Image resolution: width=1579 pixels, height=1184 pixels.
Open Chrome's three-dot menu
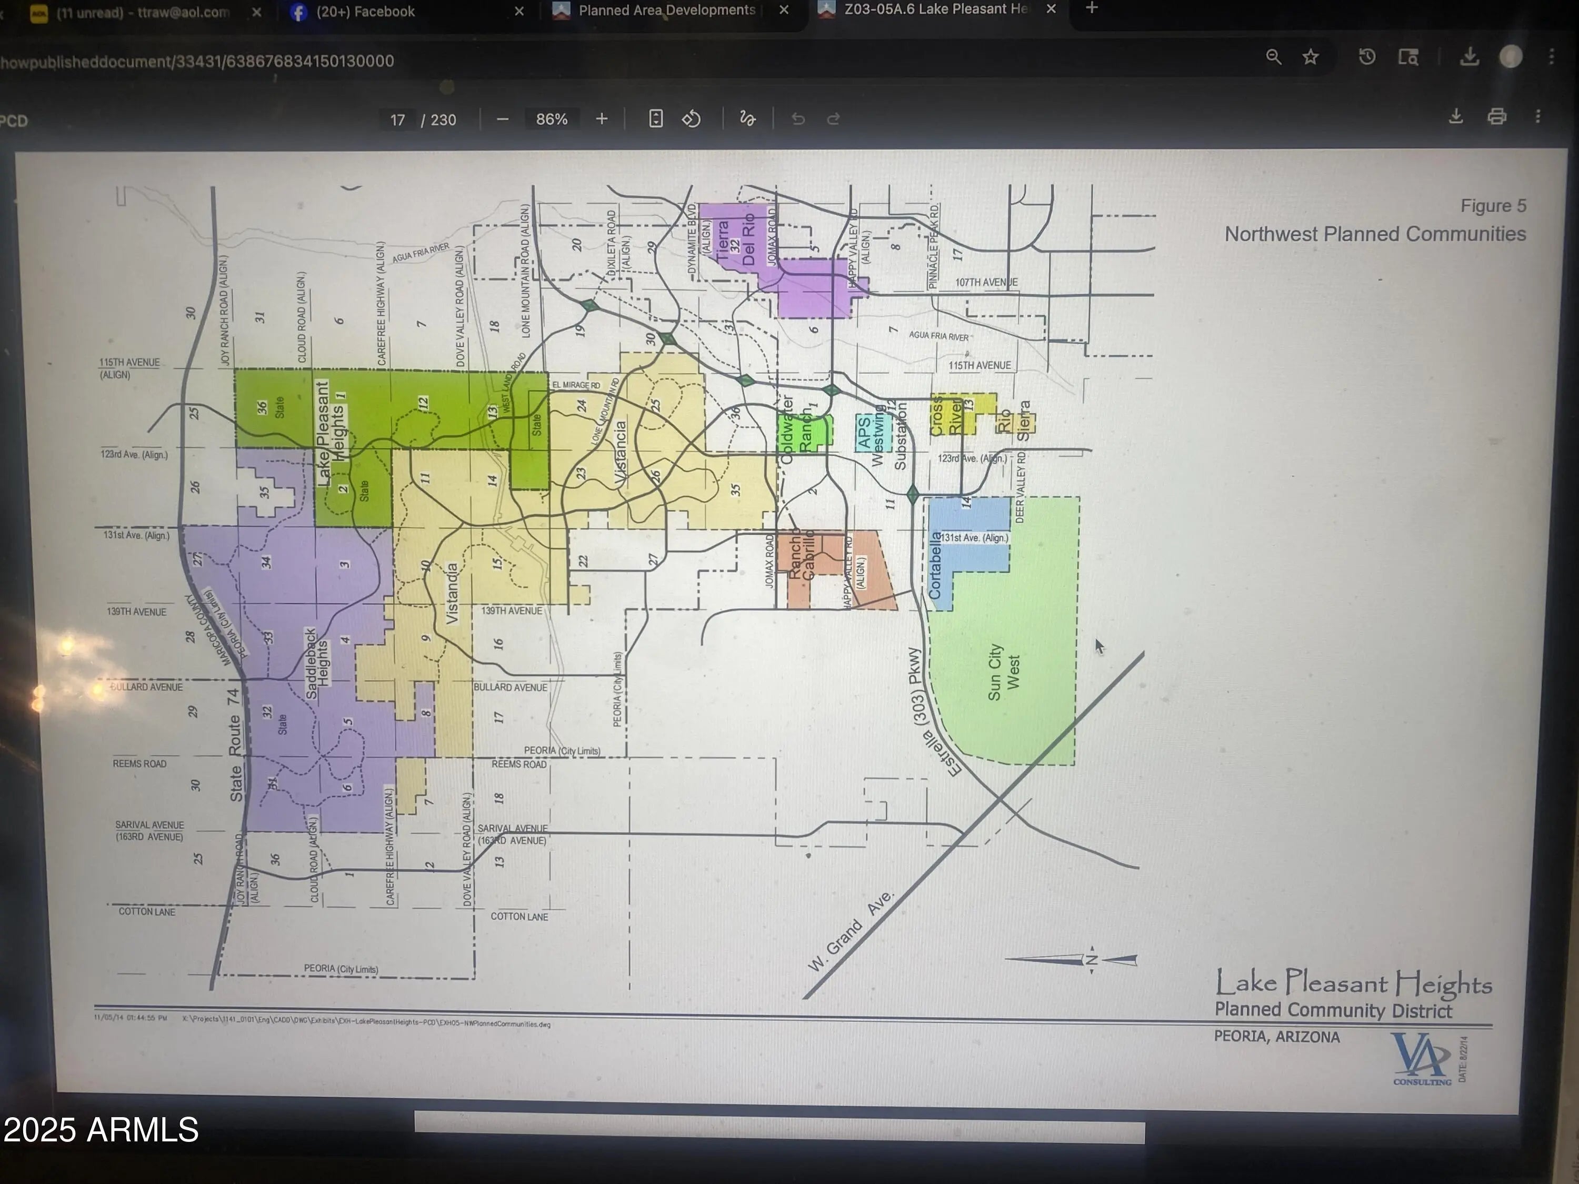pyautogui.click(x=1552, y=56)
